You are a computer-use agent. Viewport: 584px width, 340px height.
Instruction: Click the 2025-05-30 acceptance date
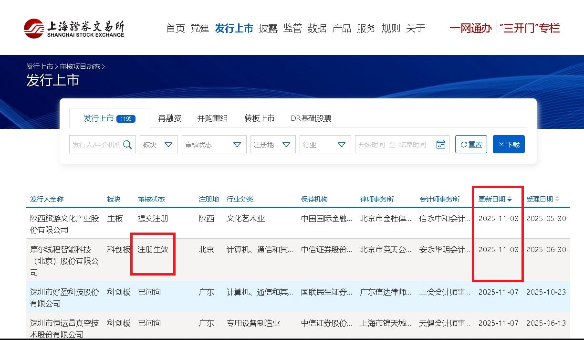(546, 218)
